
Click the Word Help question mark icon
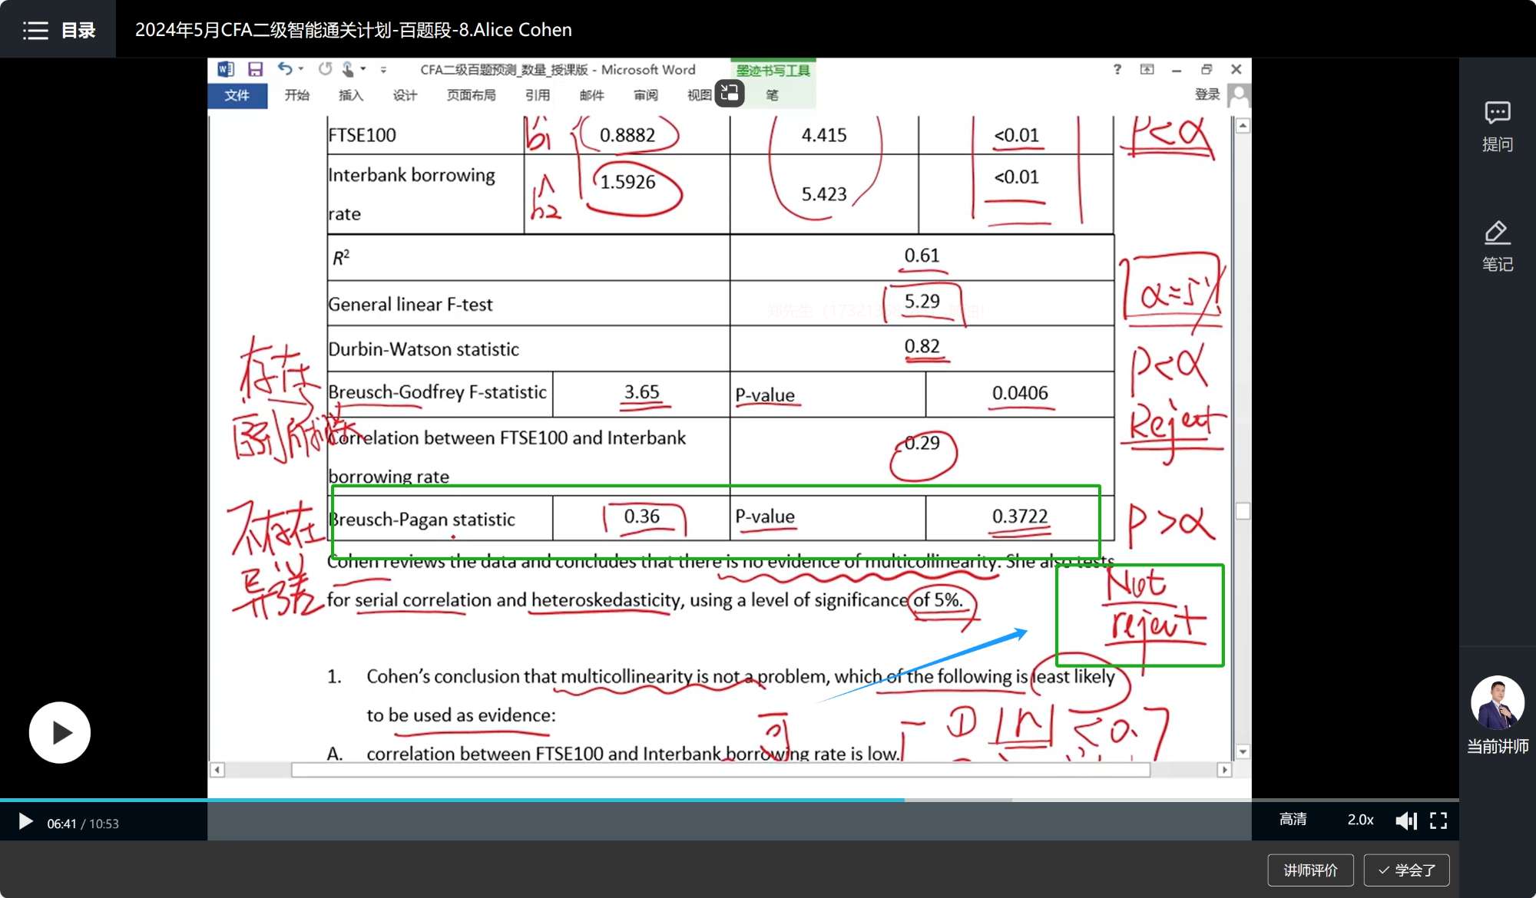point(1117,69)
